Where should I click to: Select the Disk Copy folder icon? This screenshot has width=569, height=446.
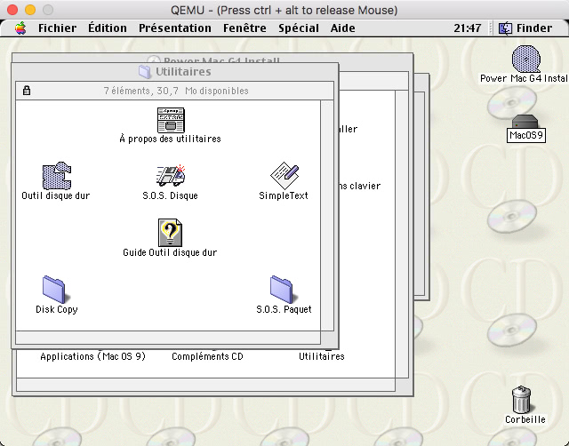tap(54, 290)
